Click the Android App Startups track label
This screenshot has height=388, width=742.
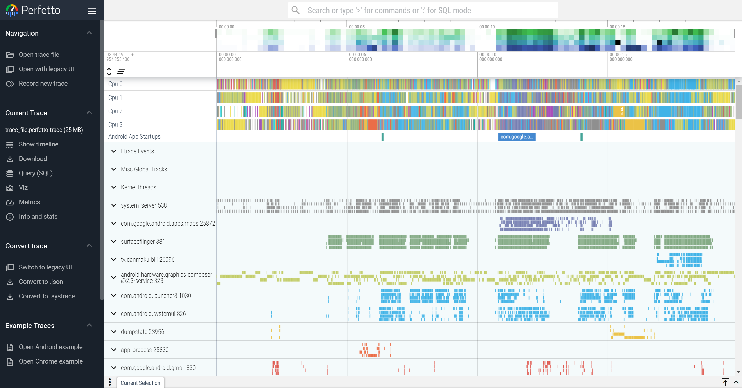[x=134, y=137]
